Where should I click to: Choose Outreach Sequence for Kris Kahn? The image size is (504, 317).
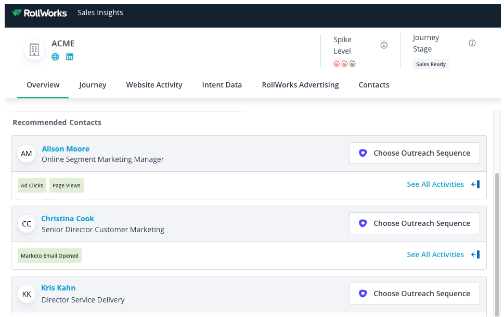414,294
